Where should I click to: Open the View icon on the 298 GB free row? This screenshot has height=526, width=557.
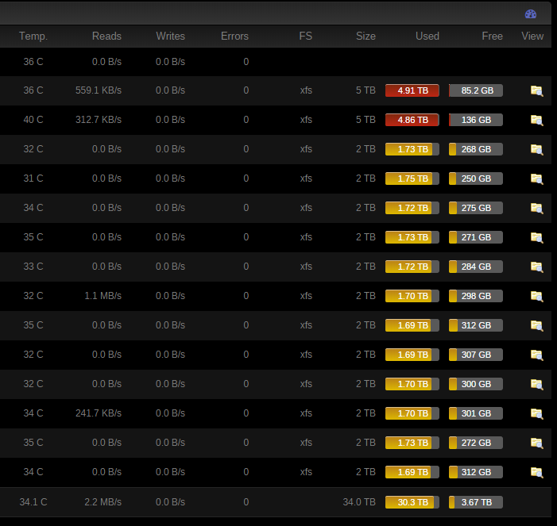click(x=537, y=297)
